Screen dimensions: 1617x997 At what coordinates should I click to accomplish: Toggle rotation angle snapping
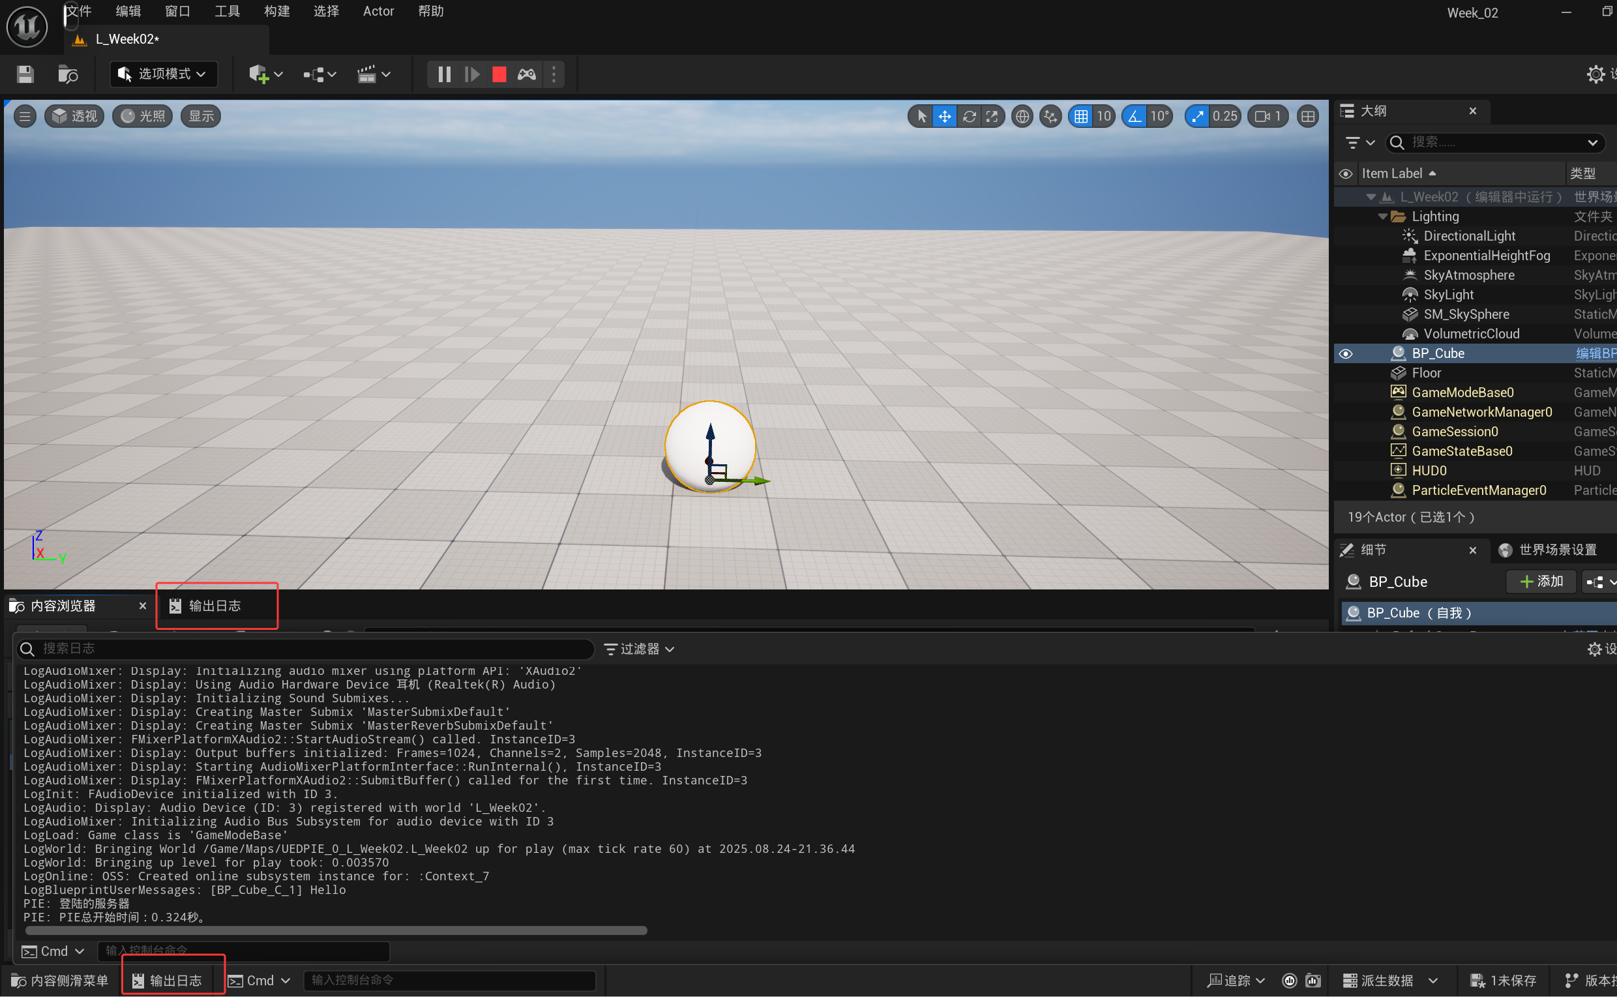coord(1135,117)
